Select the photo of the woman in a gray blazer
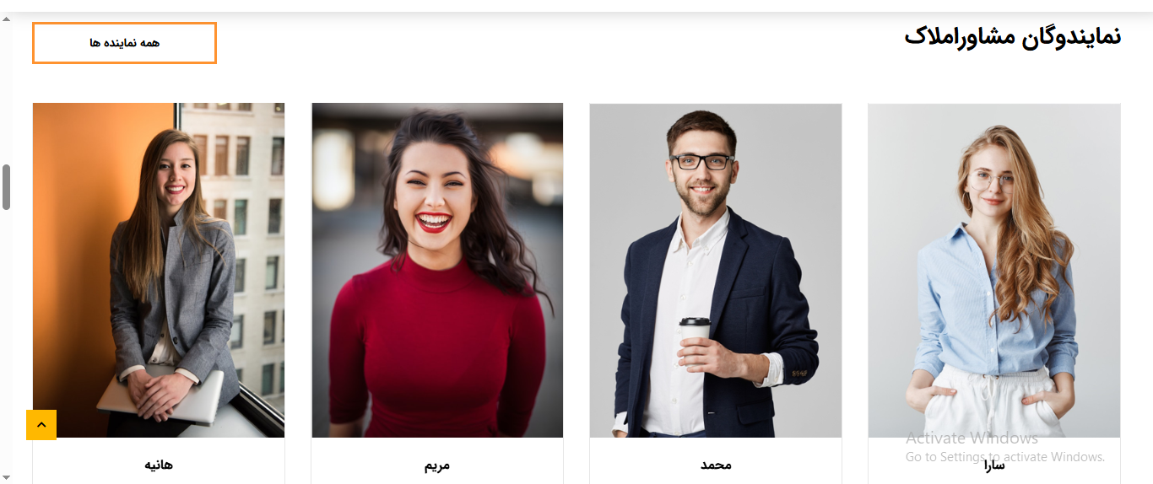This screenshot has height=484, width=1153. (x=159, y=271)
